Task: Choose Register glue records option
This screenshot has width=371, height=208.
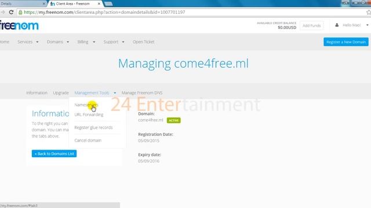Action: pos(93,128)
